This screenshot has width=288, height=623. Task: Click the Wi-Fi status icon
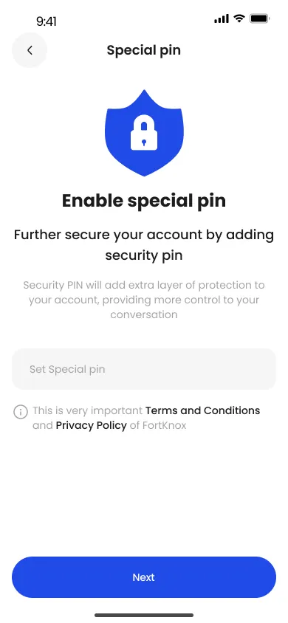[239, 18]
